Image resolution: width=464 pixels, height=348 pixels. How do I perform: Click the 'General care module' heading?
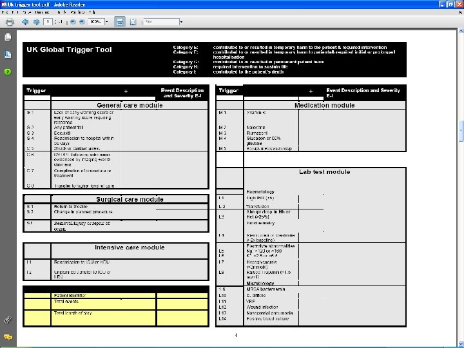130,105
